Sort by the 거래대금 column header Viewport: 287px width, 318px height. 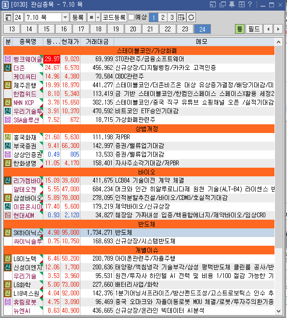(97, 42)
